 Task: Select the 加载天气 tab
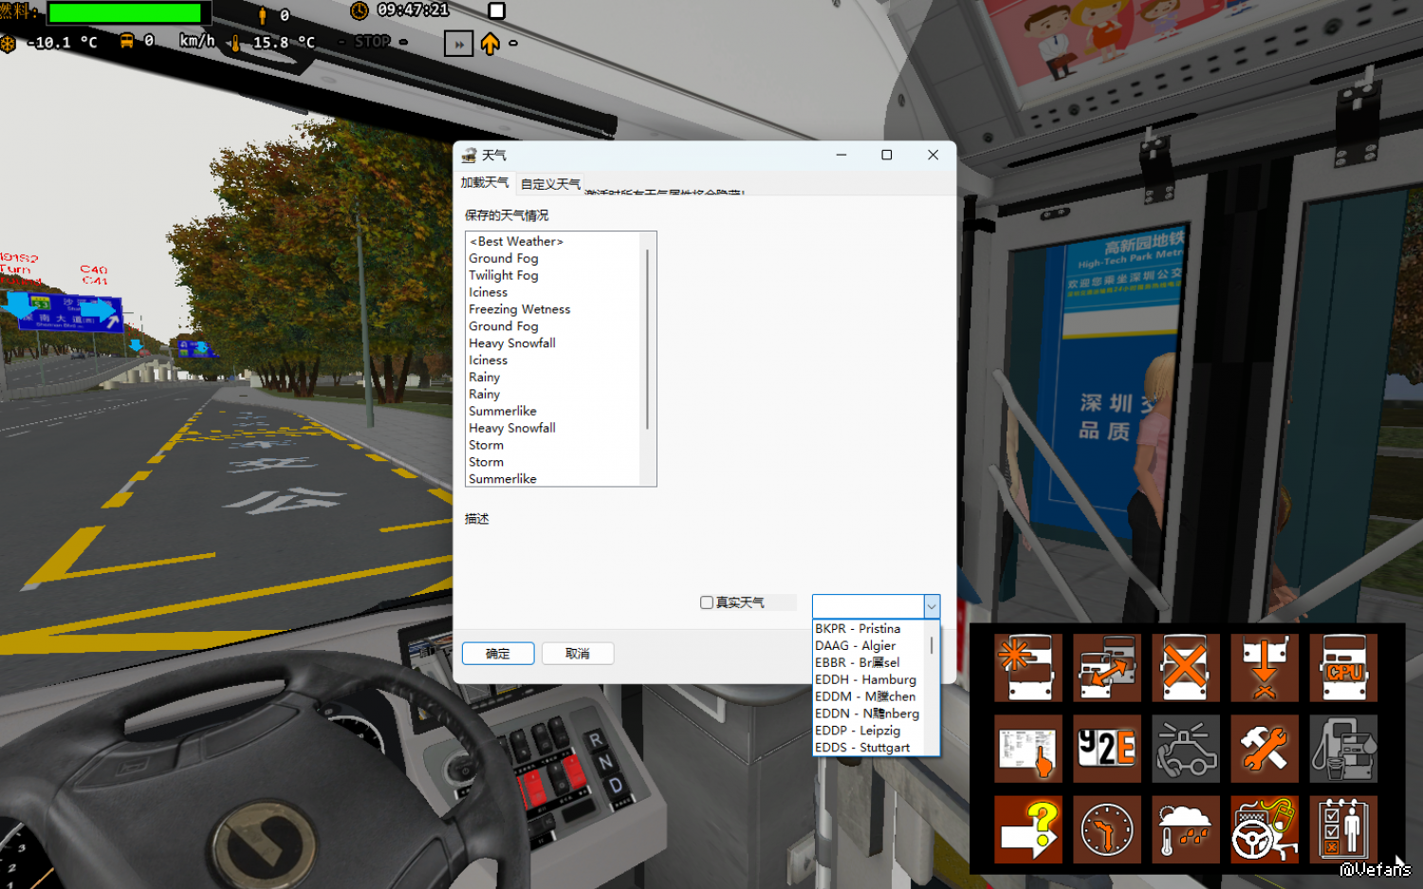485,183
